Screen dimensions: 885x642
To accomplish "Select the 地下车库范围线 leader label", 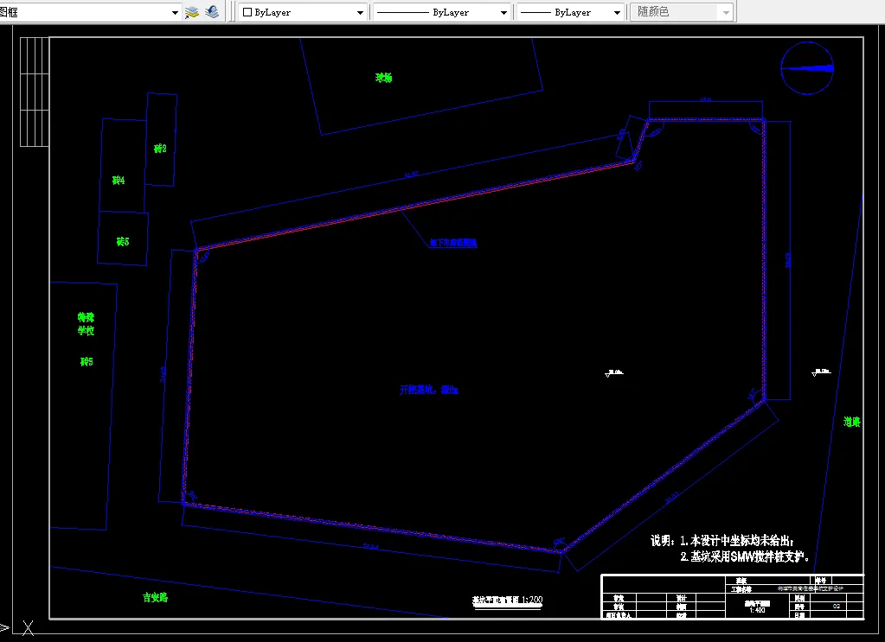I will [x=453, y=243].
